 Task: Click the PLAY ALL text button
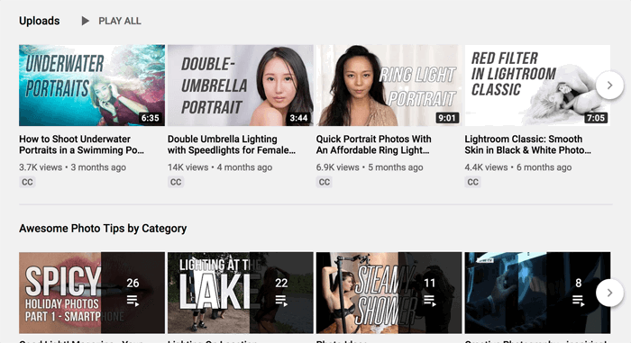click(x=120, y=21)
